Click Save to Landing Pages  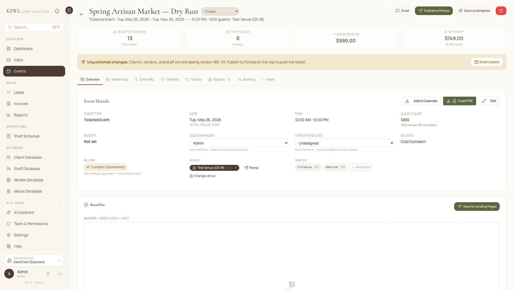tap(477, 206)
